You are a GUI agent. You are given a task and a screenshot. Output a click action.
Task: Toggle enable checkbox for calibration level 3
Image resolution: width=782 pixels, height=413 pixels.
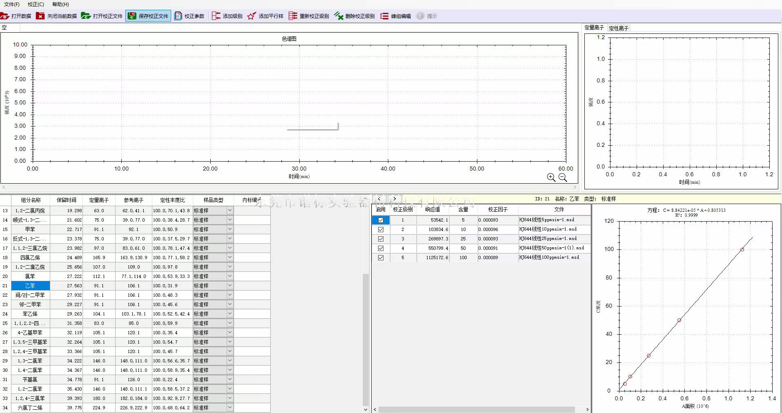(x=381, y=239)
